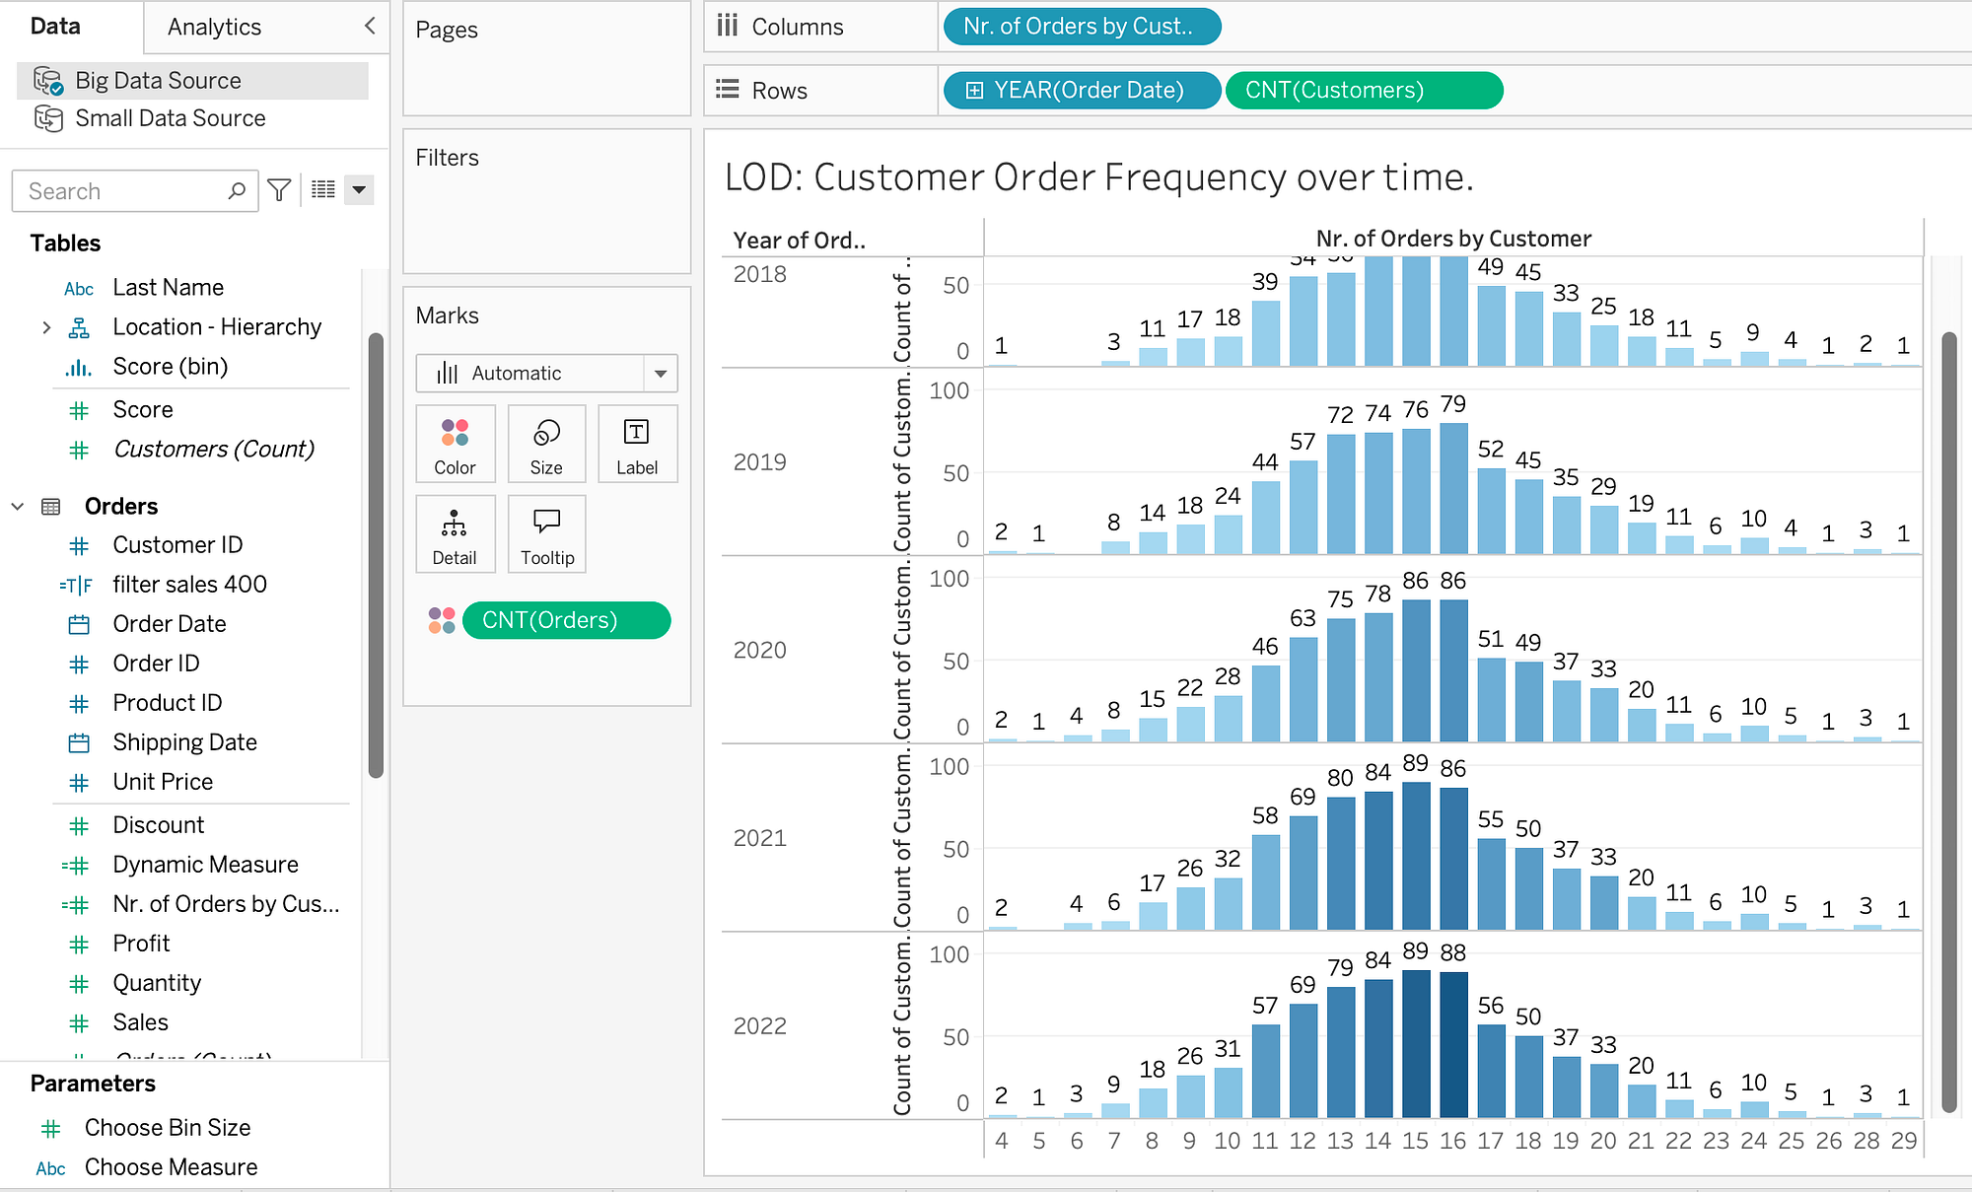Open the Color marks card
The width and height of the screenshot is (1972, 1192).
click(455, 444)
